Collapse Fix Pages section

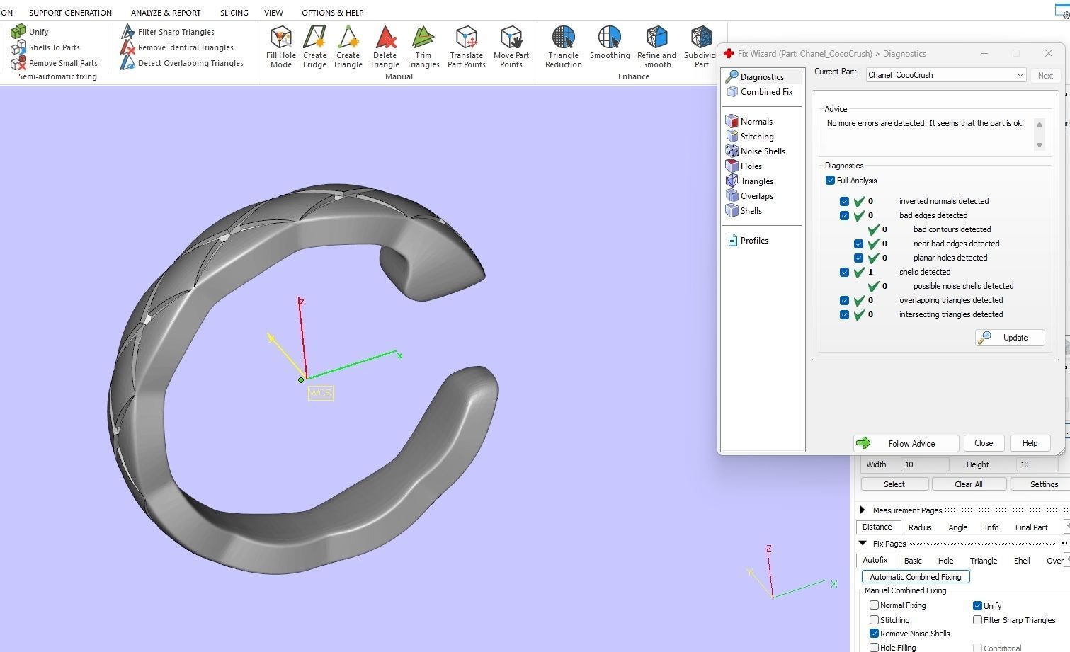pos(863,544)
